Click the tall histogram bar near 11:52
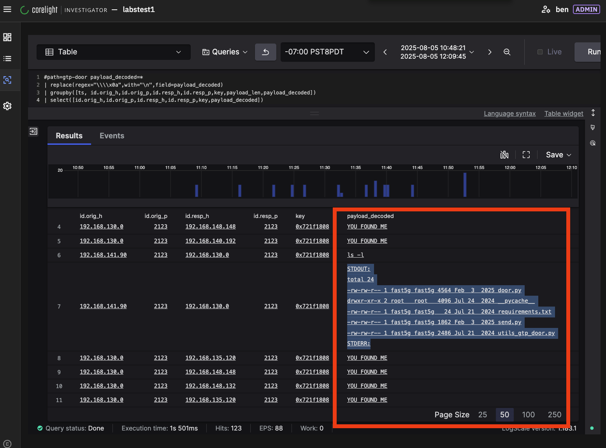Image resolution: width=606 pixels, height=448 pixels. point(465,185)
